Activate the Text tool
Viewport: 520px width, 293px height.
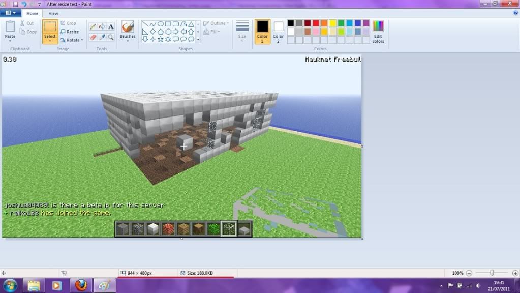click(x=111, y=26)
